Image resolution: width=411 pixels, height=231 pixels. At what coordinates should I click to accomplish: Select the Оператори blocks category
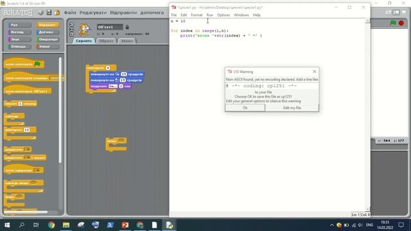click(x=48, y=40)
